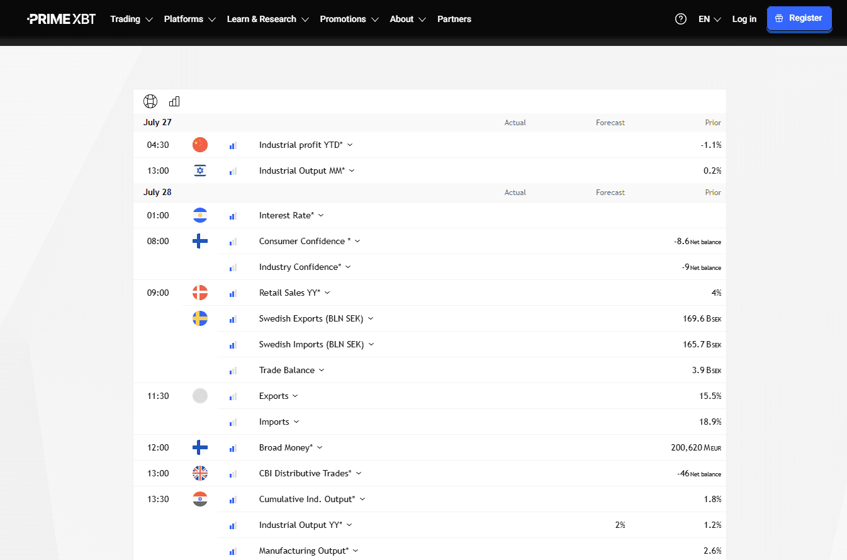Click the Log in link
Image resolution: width=847 pixels, height=560 pixels.
[744, 19]
